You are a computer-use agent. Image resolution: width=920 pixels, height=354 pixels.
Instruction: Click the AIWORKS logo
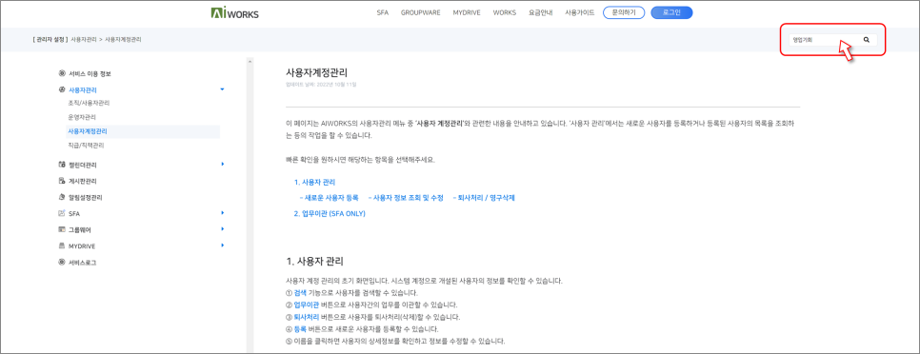coord(234,13)
